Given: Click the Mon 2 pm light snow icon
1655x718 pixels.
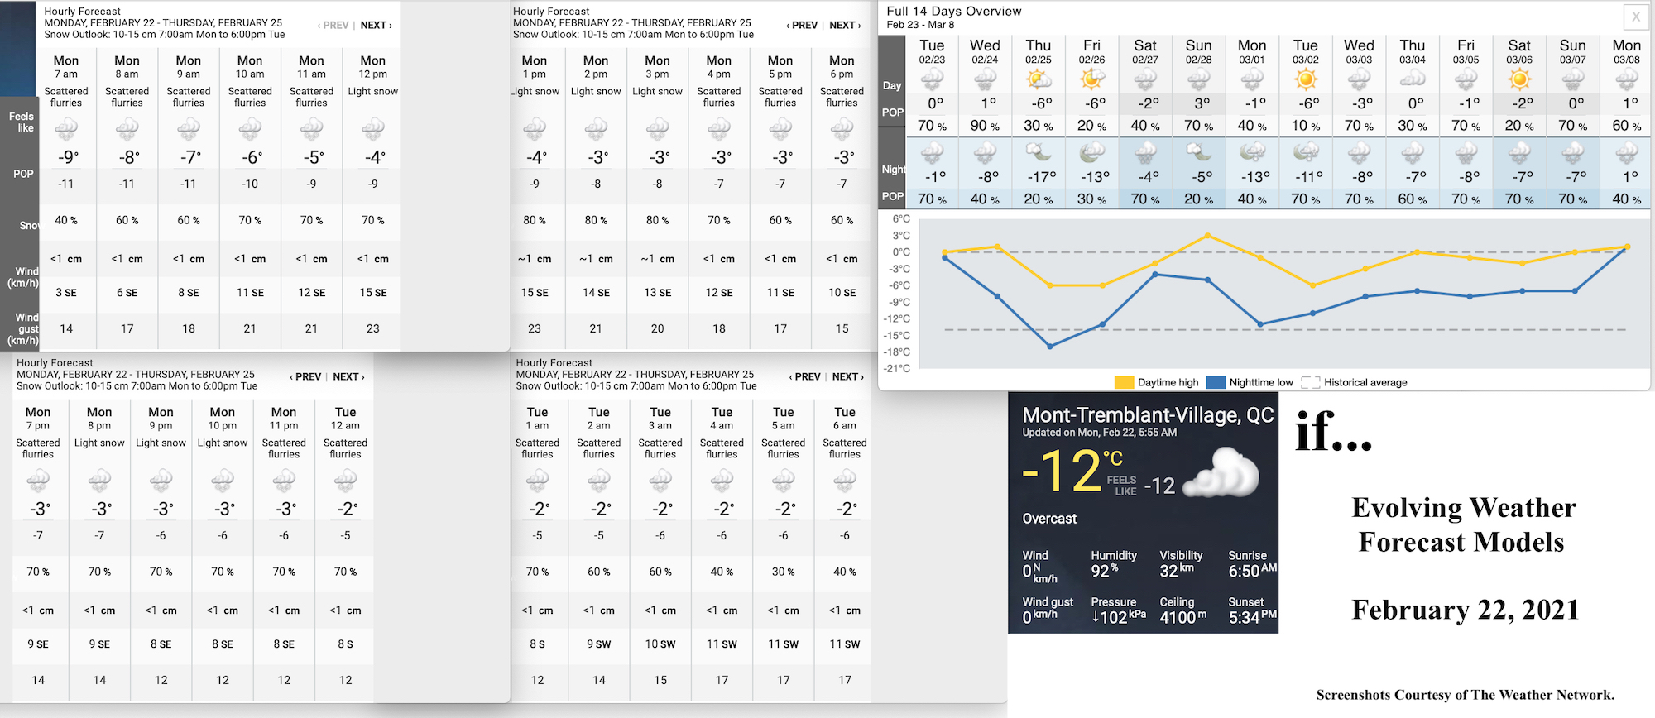Looking at the screenshot, I should click(x=596, y=129).
